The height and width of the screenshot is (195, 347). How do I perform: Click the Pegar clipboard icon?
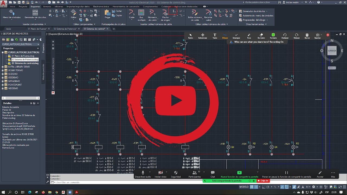(x=107, y=14)
